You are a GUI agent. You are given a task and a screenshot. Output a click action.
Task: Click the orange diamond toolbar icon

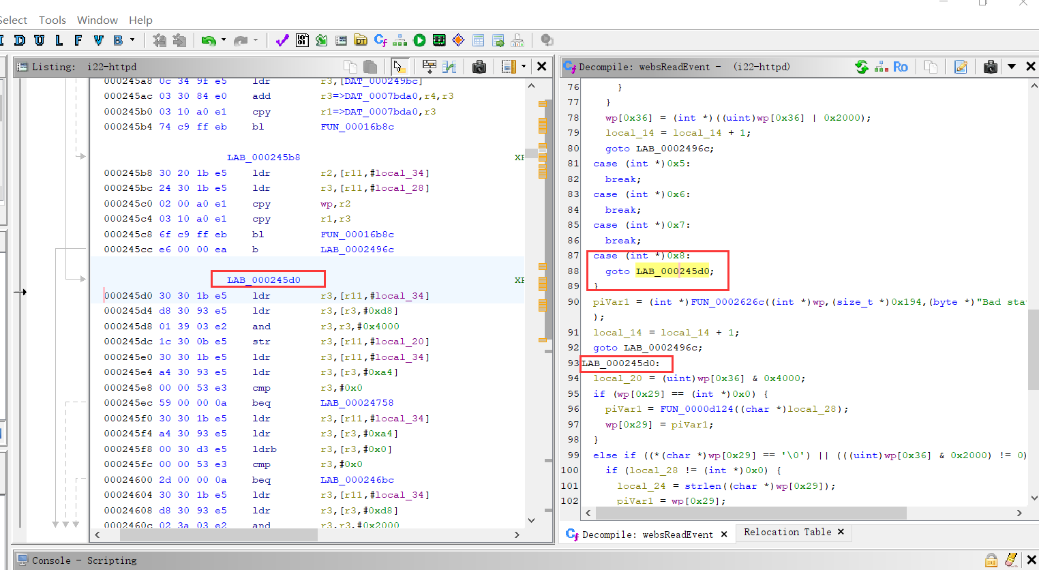pyautogui.click(x=459, y=40)
